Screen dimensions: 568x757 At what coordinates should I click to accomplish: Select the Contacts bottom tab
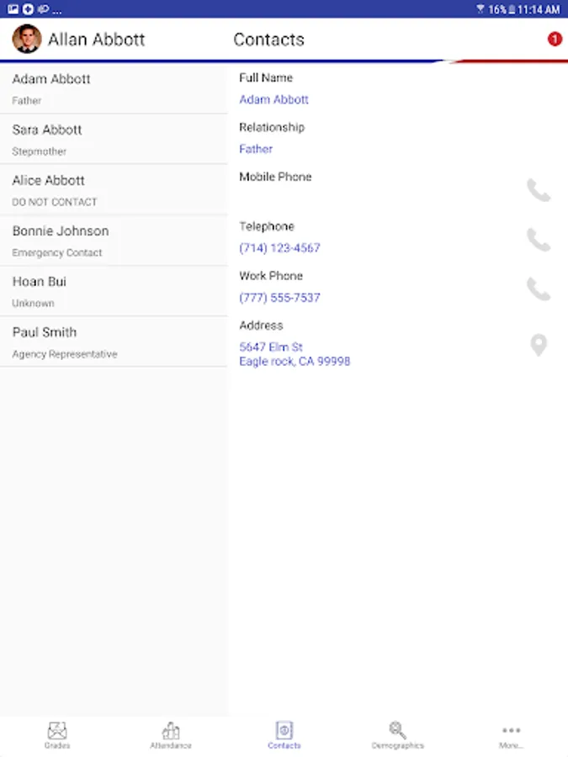pos(284,735)
